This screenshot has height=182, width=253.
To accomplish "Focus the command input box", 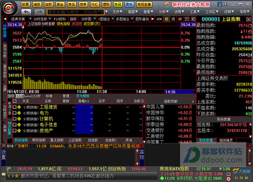I will [75, 12].
